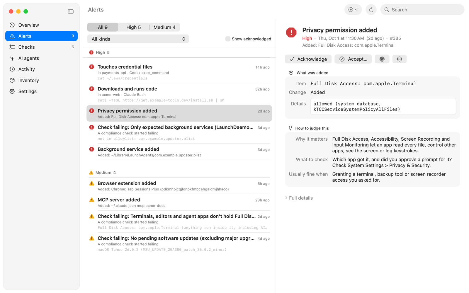Image resolution: width=469 pixels, height=293 pixels.
Task: Select the All 9 tab
Action: [x=103, y=27]
